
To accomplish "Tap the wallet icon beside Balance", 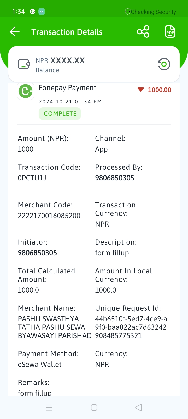I will pyautogui.click(x=24, y=64).
